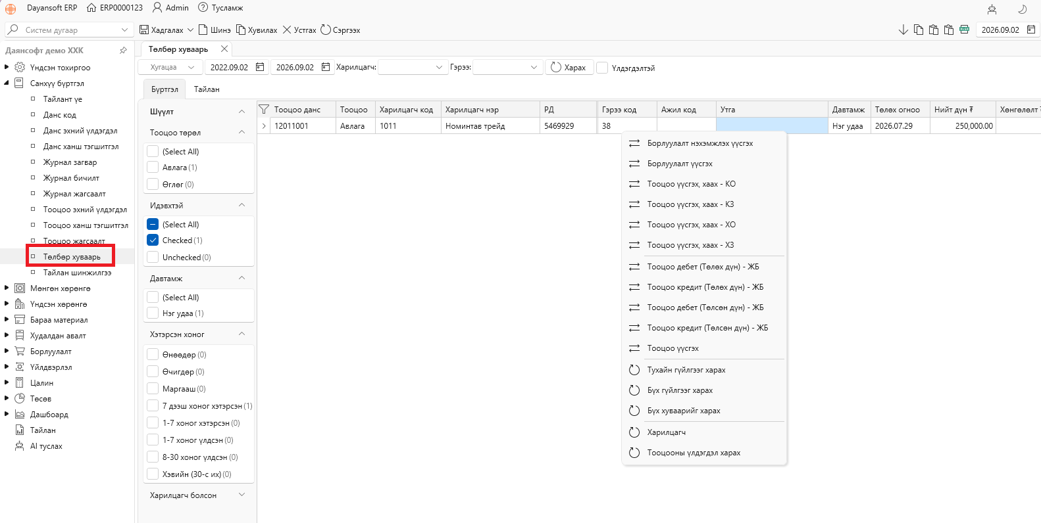Click the search magnifier icon in the Систем дугаар field
Image resolution: width=1041 pixels, height=523 pixels.
point(13,30)
